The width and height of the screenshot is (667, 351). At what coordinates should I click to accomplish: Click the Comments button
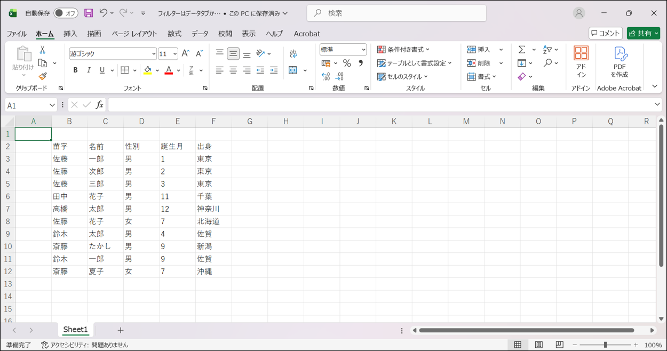coord(606,33)
